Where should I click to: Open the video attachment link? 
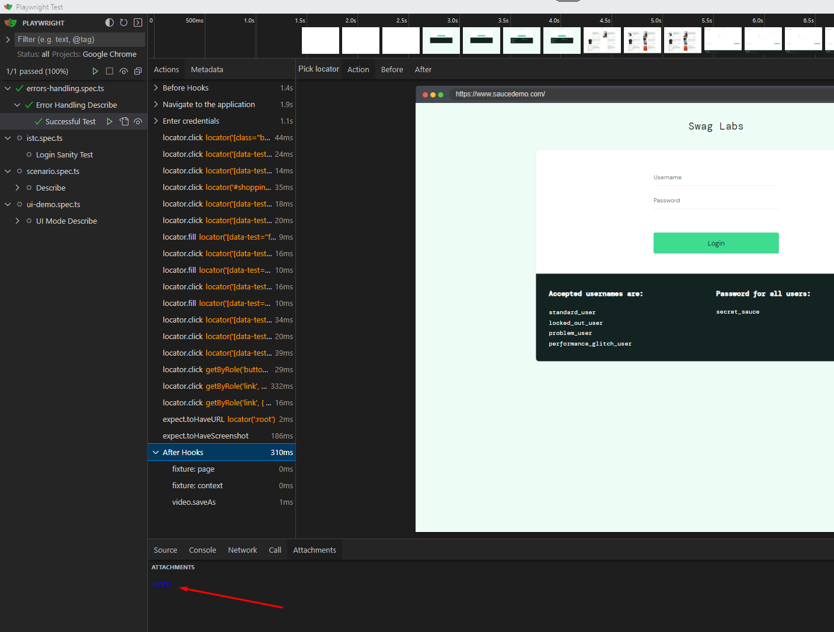(161, 584)
